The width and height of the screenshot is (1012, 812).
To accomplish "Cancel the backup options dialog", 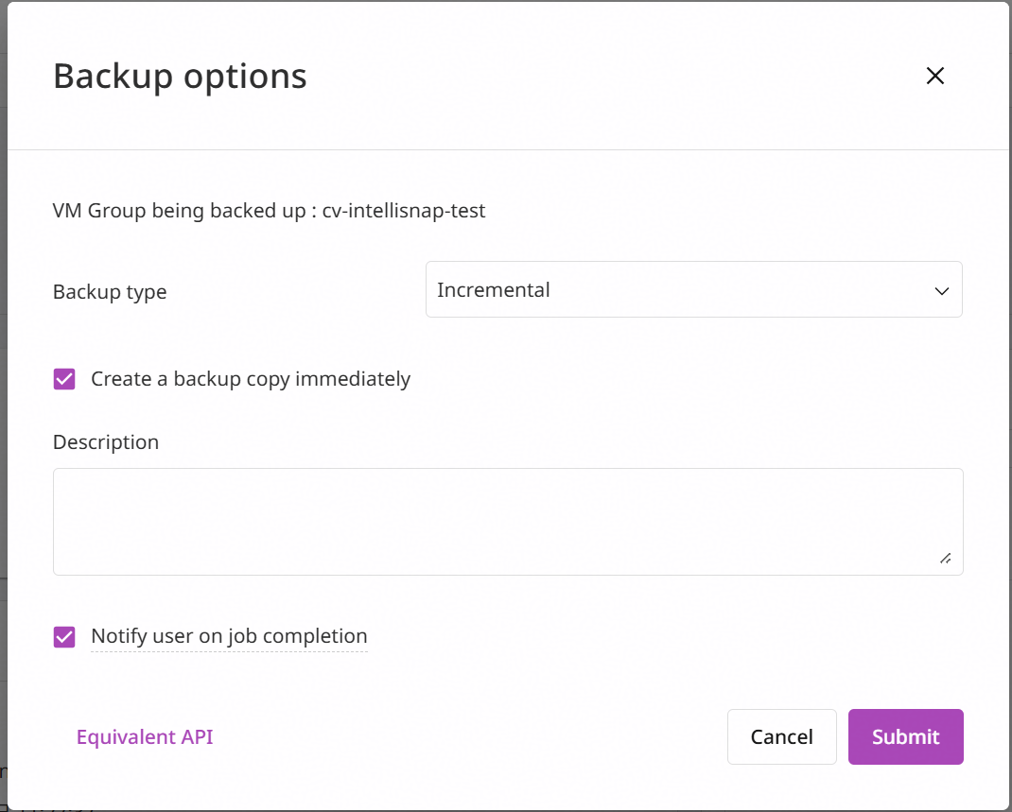I will 781,736.
